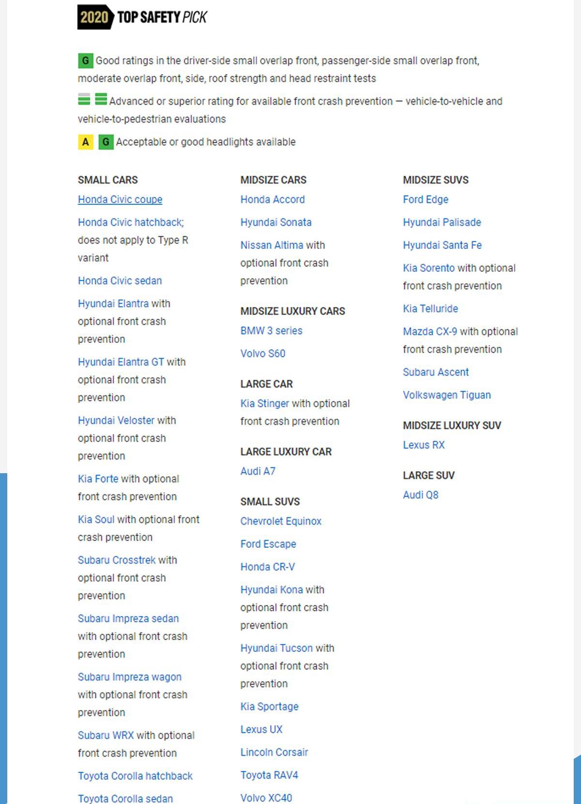This screenshot has width=581, height=804.
Task: Click the MIDSIZE LUXURY SUV heading
Action: (x=452, y=425)
